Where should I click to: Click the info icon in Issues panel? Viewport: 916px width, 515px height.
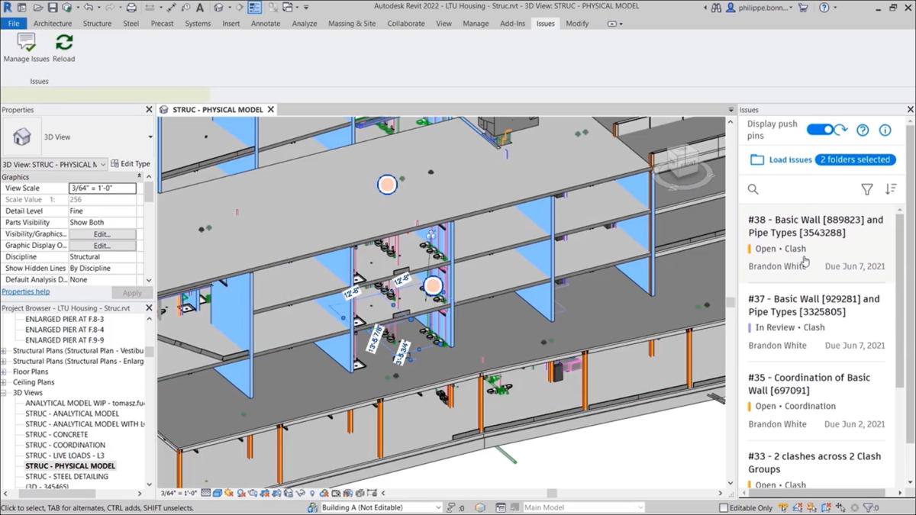(885, 130)
